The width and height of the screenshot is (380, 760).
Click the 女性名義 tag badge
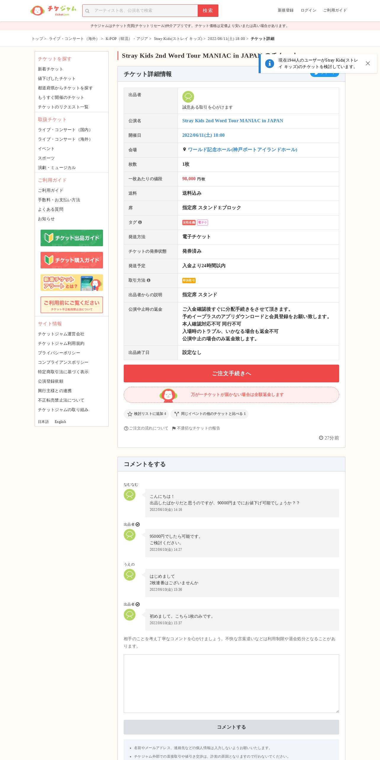[x=189, y=223]
